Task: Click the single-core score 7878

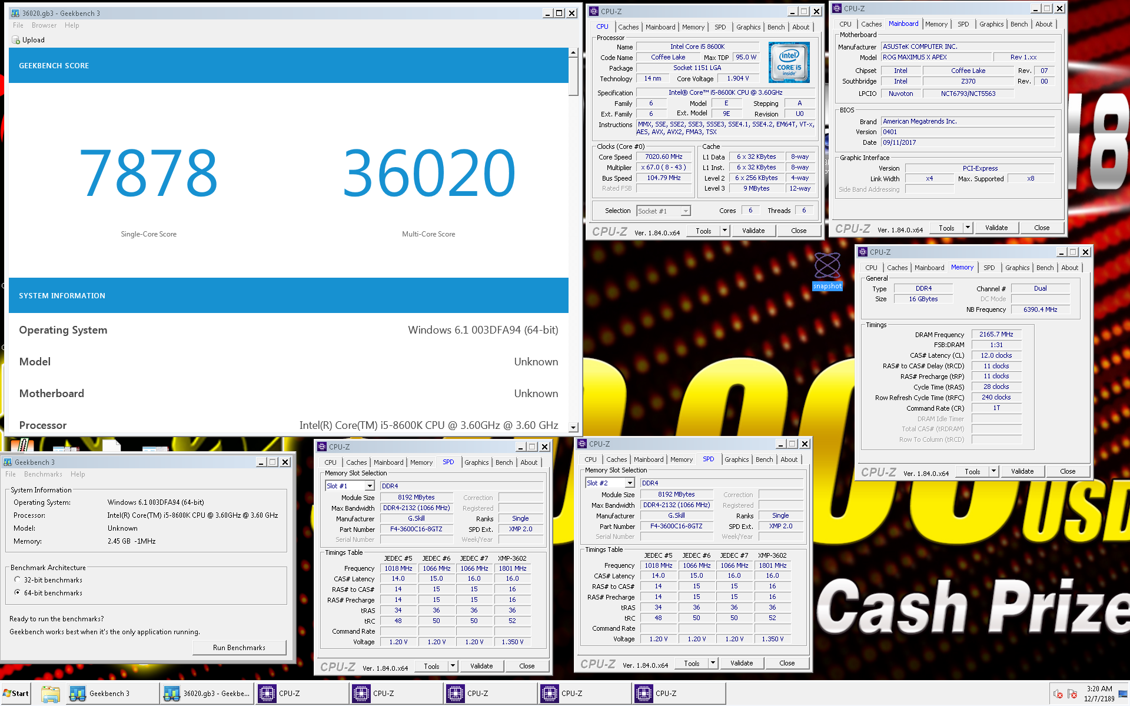Action: [148, 173]
